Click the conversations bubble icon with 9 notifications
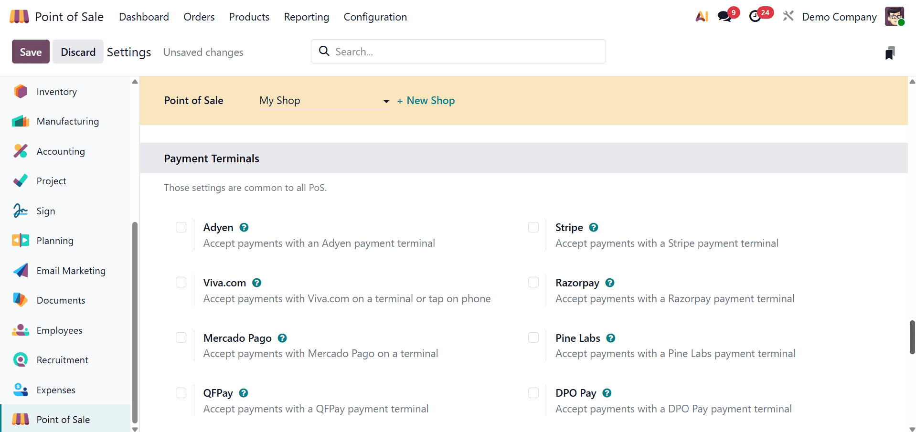 724,16
